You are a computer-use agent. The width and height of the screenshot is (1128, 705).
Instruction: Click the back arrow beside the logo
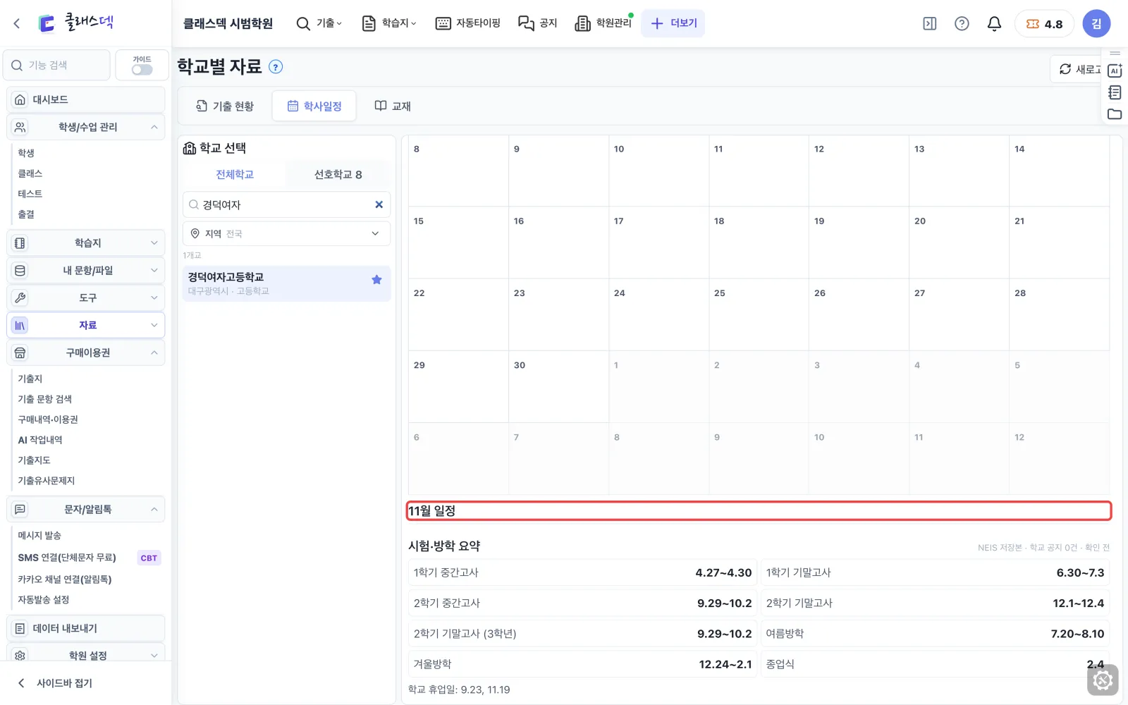pyautogui.click(x=17, y=23)
